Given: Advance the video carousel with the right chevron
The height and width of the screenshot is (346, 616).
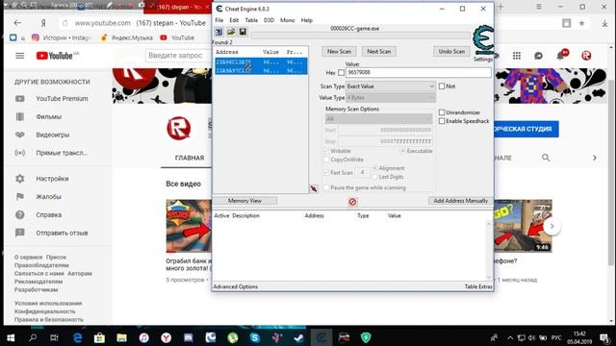Looking at the screenshot, I should click(x=552, y=226).
